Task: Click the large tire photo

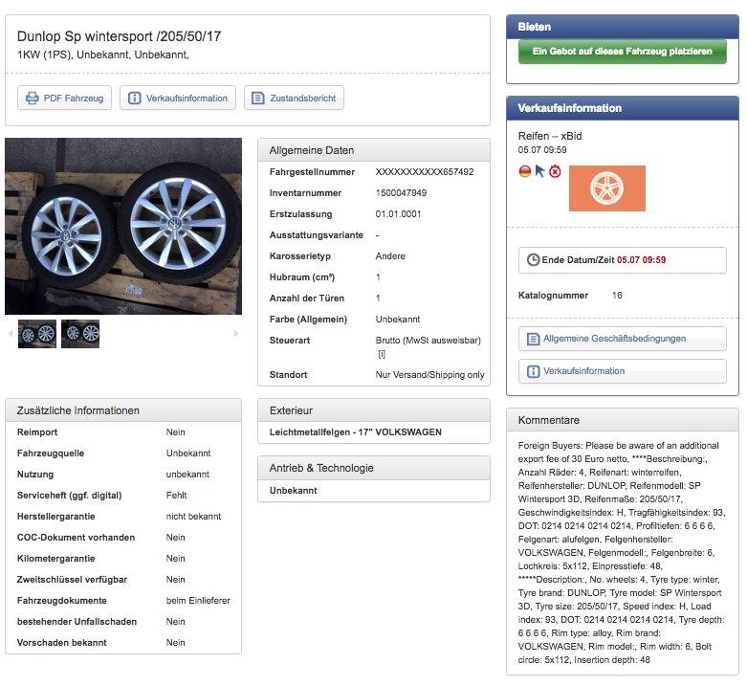Action: point(123,226)
